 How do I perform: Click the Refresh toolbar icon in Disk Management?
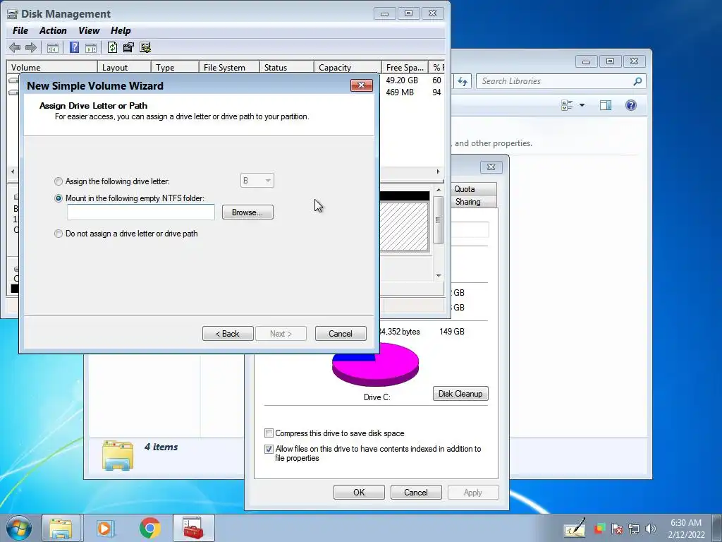pyautogui.click(x=112, y=47)
